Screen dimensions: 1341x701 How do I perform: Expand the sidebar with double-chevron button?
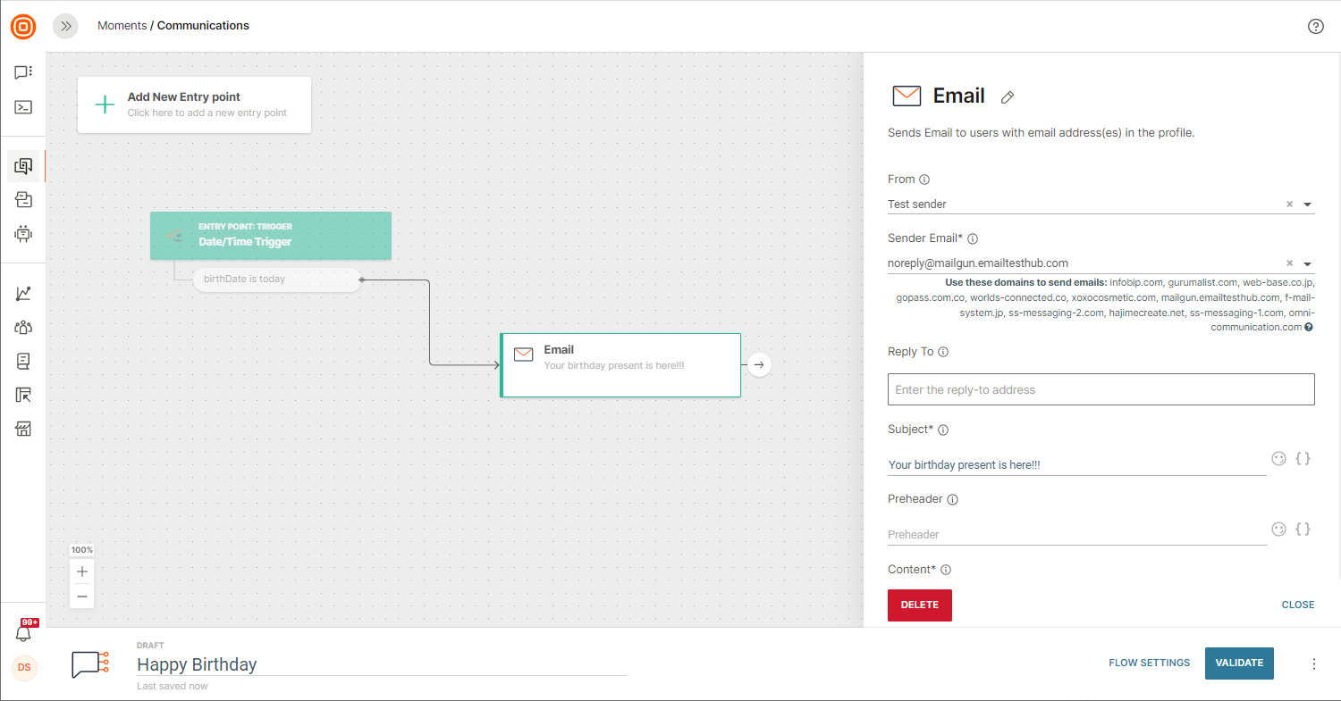tap(65, 26)
